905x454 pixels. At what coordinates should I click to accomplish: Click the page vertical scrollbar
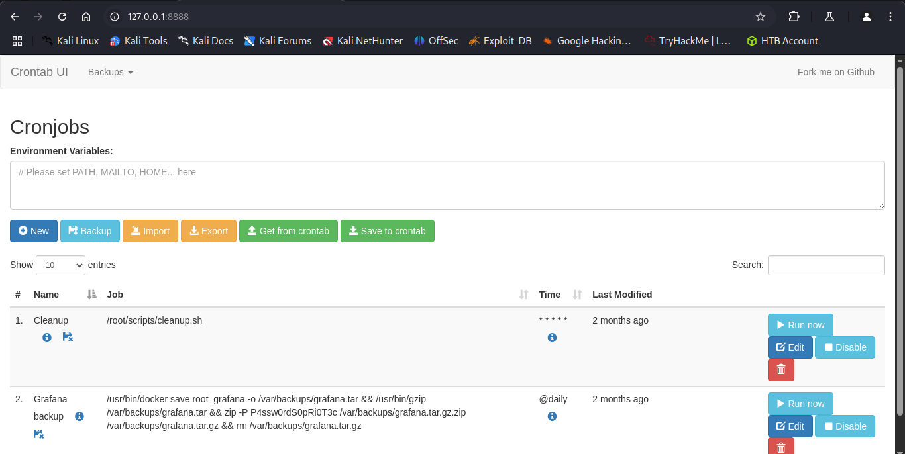[899, 238]
